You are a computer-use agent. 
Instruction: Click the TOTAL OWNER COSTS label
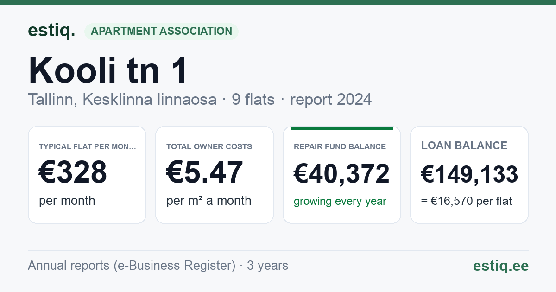209,146
